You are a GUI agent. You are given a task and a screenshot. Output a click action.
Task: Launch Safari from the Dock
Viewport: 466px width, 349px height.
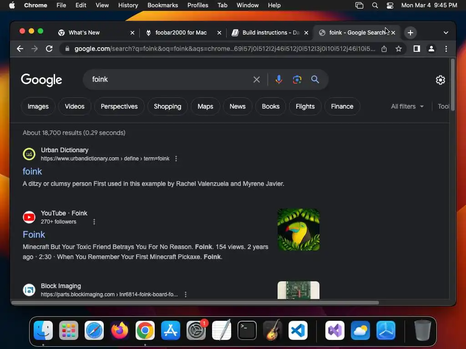(x=94, y=330)
